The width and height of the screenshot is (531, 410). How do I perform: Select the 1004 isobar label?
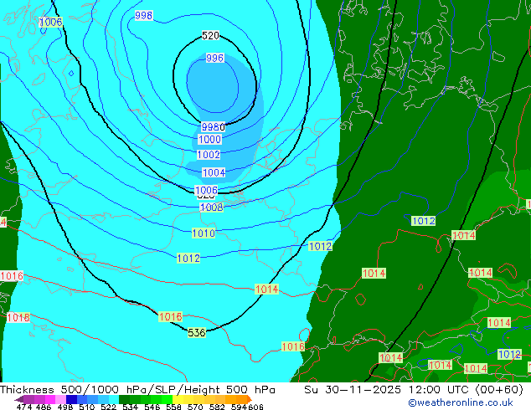[214, 172]
